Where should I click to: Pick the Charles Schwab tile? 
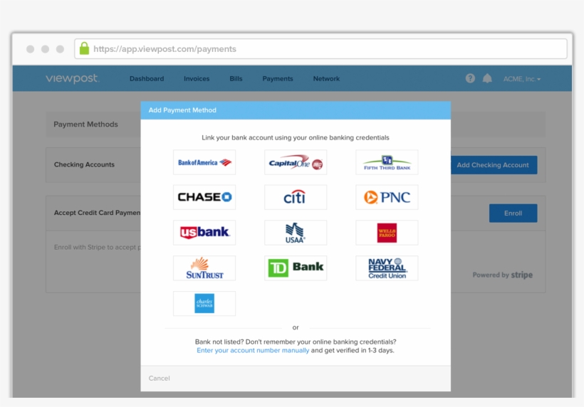(x=204, y=304)
